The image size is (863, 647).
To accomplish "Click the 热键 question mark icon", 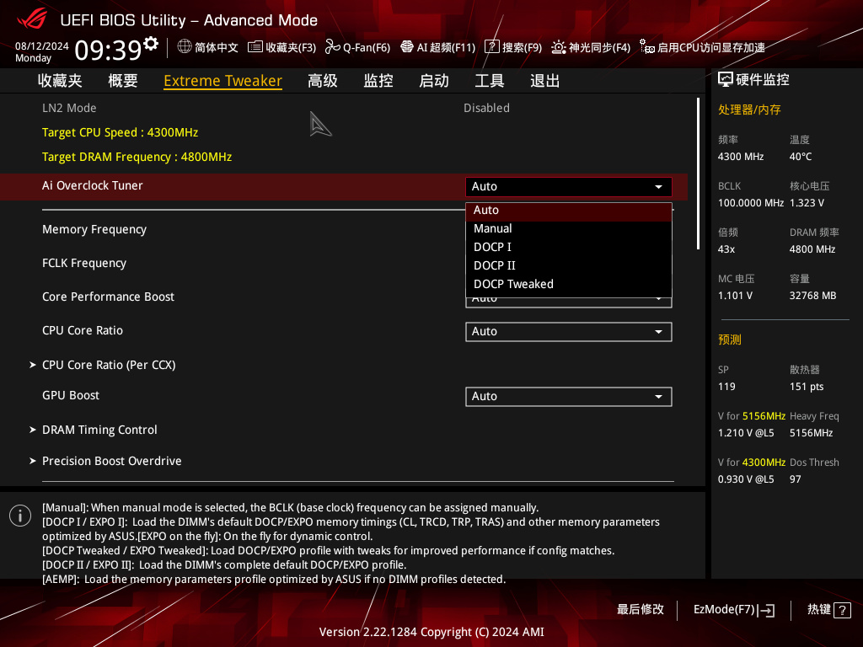I will pos(842,610).
